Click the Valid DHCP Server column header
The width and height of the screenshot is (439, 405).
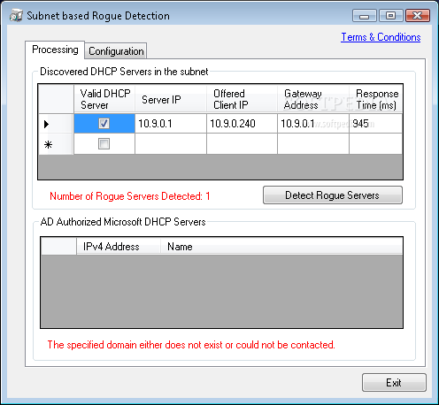pyautogui.click(x=104, y=99)
